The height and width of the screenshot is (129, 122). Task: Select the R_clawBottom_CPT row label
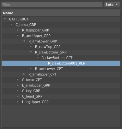point(57,58)
